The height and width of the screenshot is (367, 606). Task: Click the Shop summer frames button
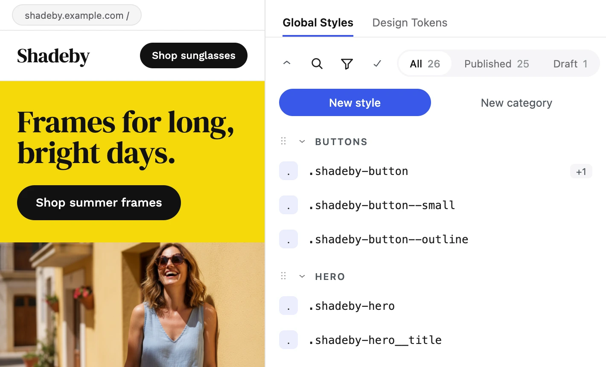99,203
